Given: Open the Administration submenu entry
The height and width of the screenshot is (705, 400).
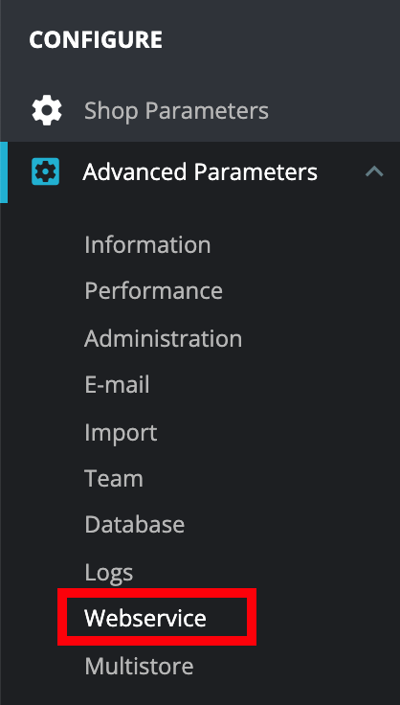Looking at the screenshot, I should tap(164, 338).
